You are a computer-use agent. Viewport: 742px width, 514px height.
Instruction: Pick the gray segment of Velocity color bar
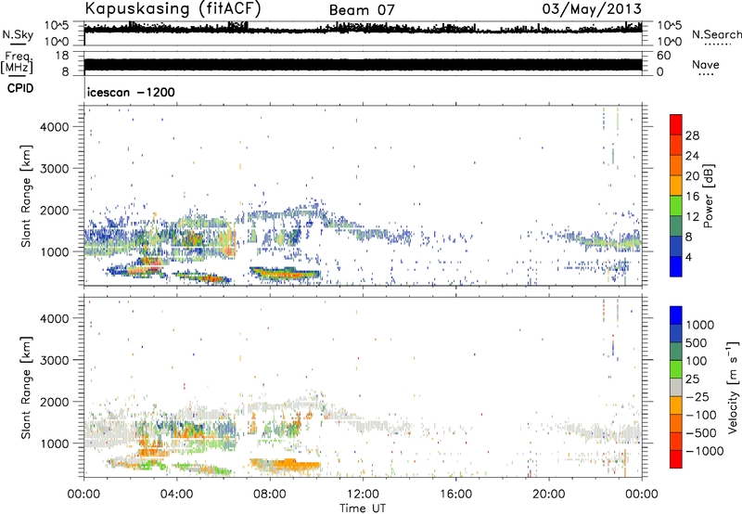coord(676,388)
